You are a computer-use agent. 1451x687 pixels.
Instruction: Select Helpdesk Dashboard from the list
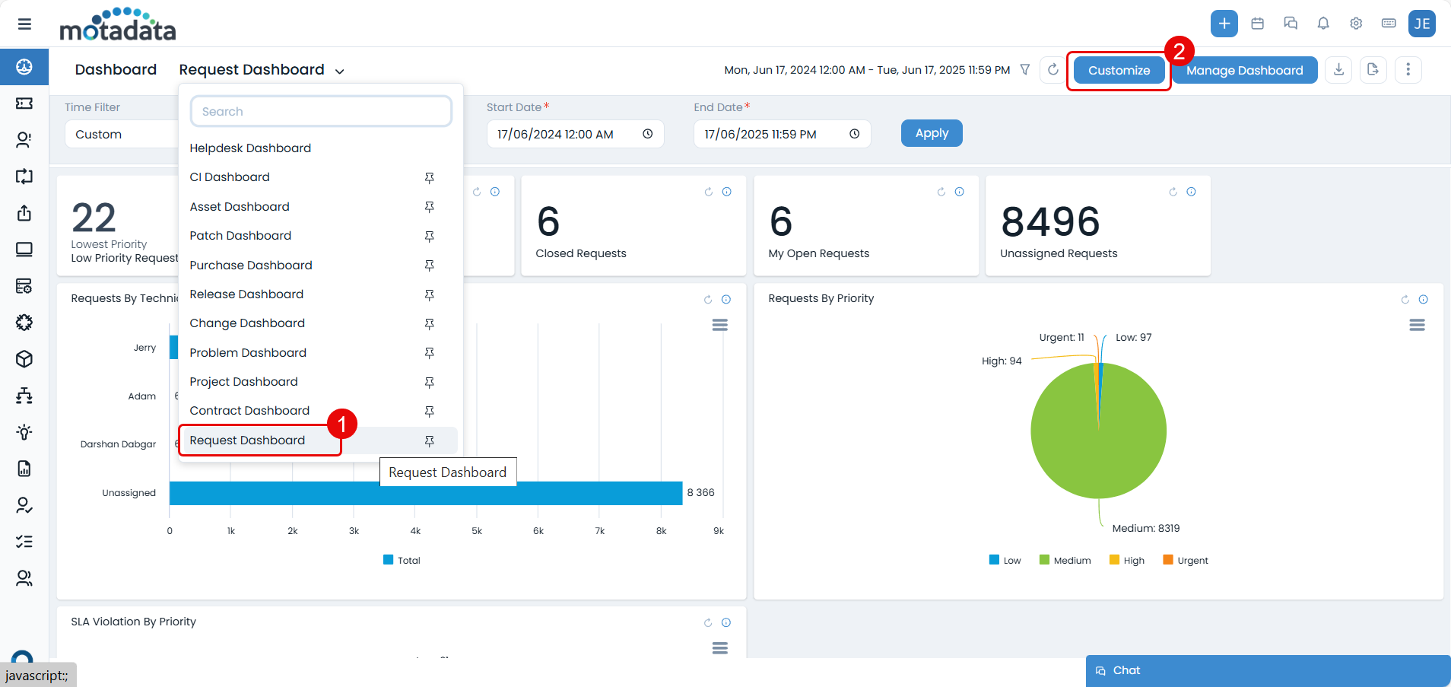point(250,148)
